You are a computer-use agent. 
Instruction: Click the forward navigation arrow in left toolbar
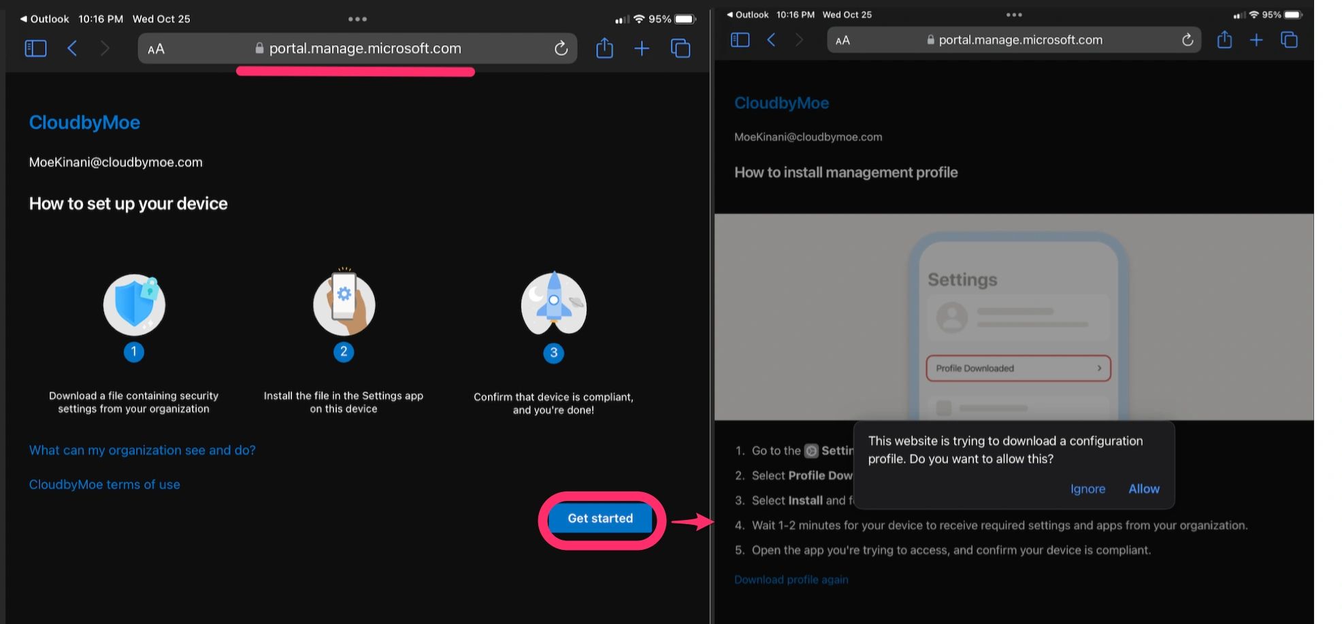(x=105, y=48)
